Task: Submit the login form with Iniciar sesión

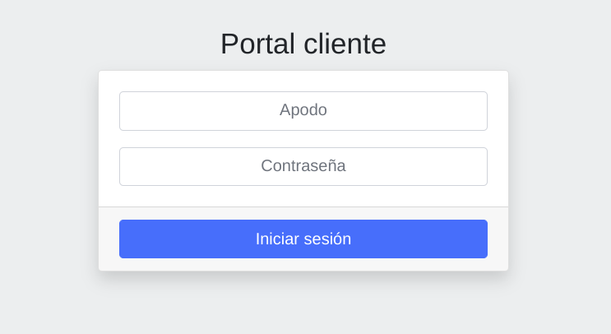Action: tap(303, 239)
